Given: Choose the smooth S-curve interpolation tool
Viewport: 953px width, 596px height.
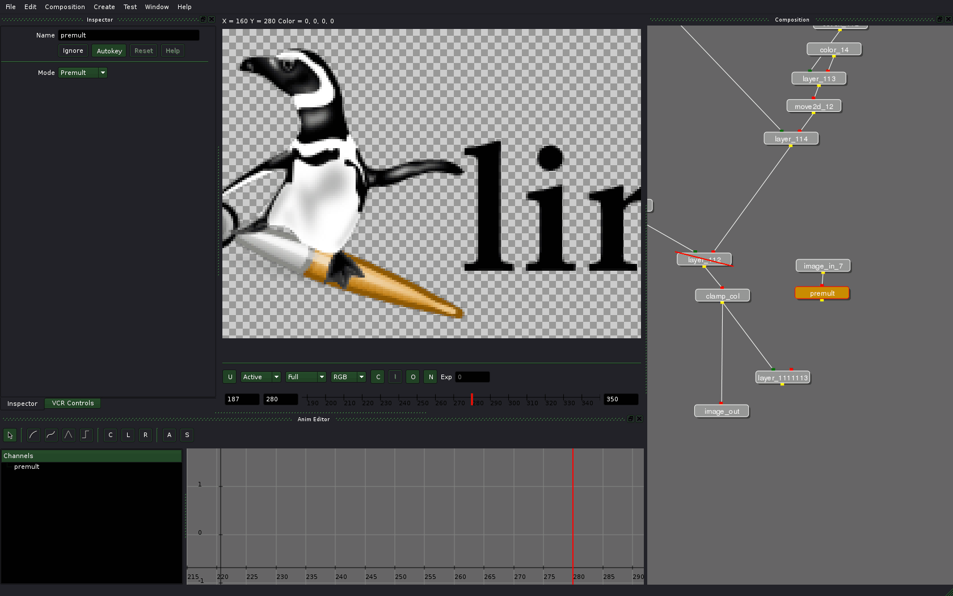Looking at the screenshot, I should [x=51, y=435].
